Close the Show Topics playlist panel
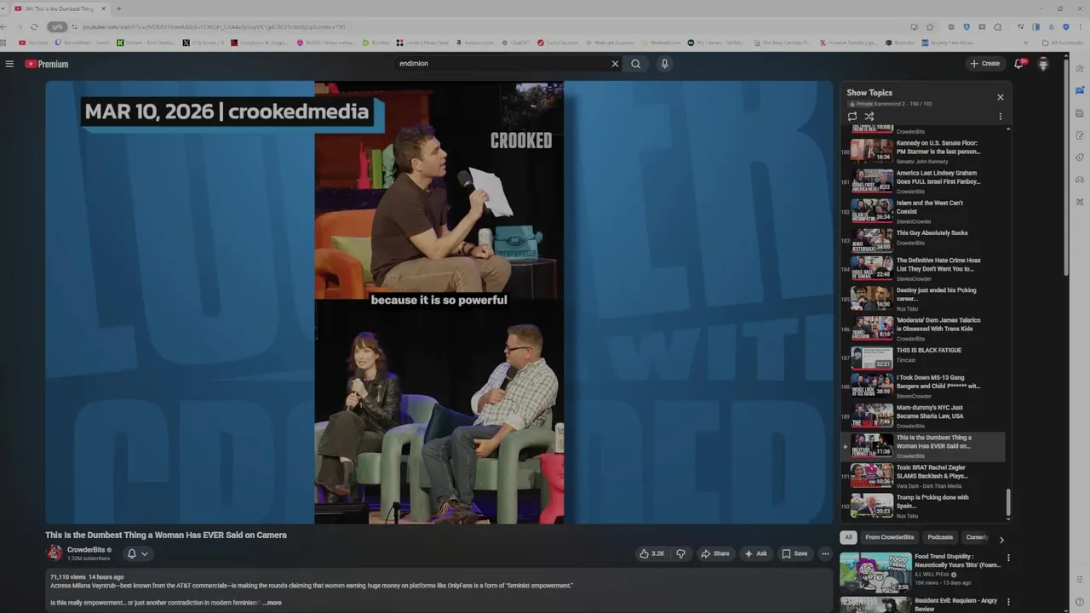The width and height of the screenshot is (1090, 613). coord(1001,97)
